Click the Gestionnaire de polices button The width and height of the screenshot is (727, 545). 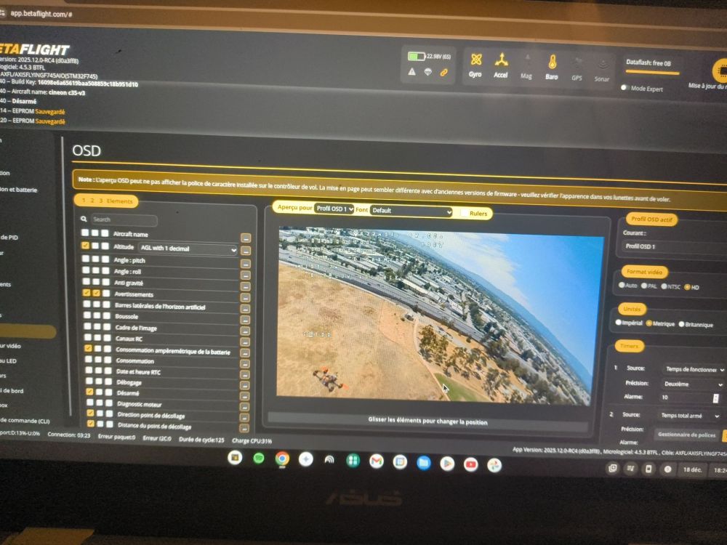click(x=687, y=435)
